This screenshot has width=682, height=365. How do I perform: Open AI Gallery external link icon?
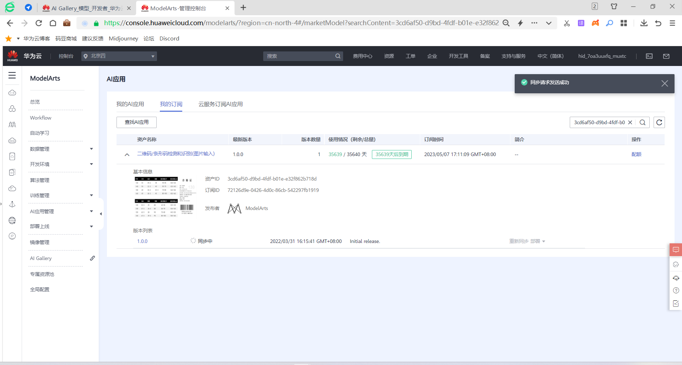[x=92, y=258]
